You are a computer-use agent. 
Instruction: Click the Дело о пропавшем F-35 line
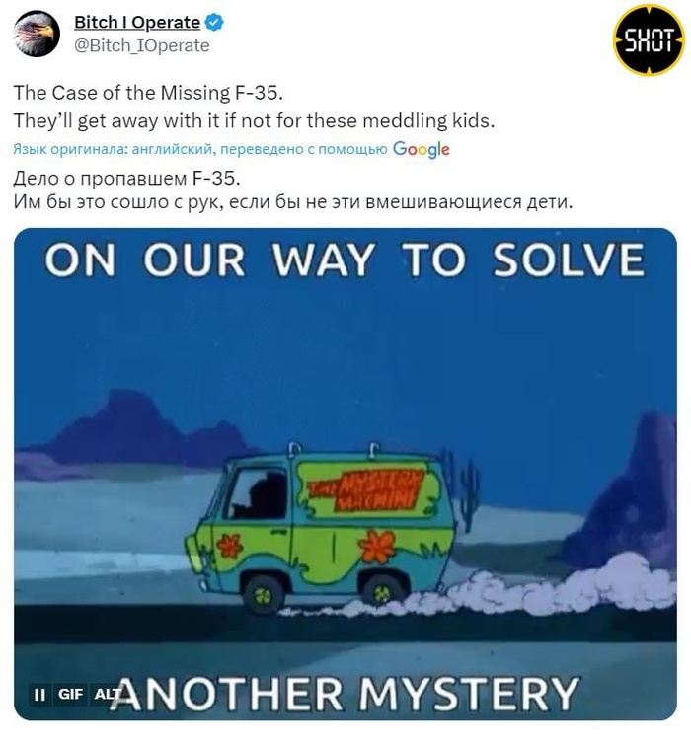(126, 178)
